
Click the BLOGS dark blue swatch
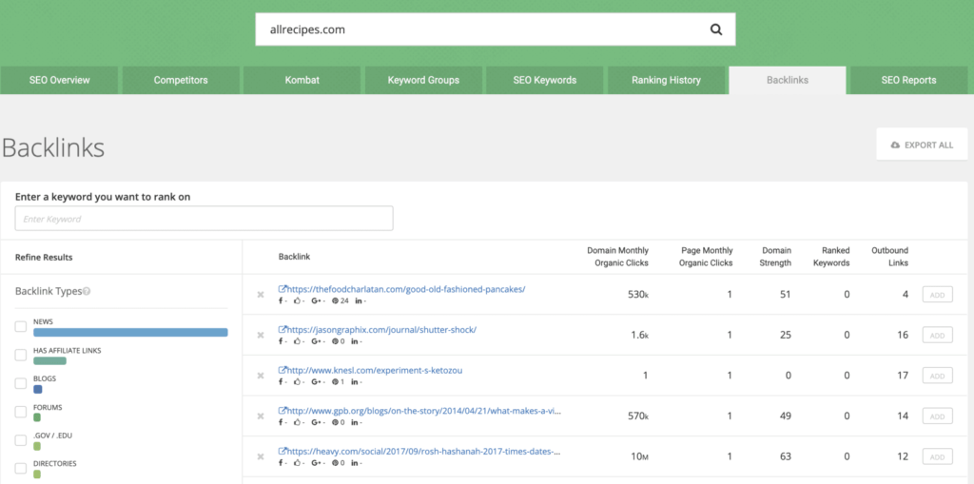[38, 390]
